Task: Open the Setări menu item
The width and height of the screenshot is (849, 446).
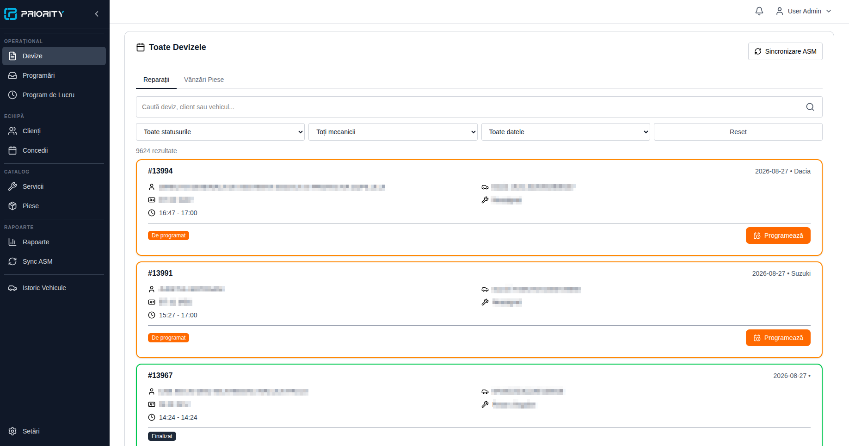Action: click(x=54, y=431)
